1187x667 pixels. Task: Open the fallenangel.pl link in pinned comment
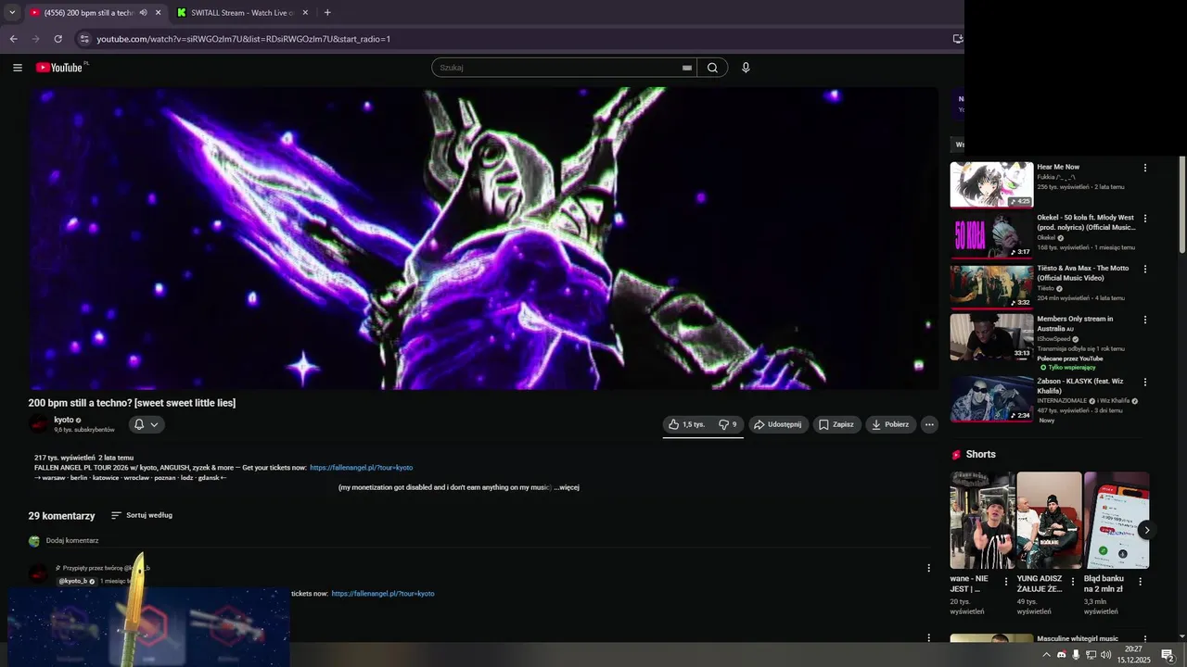383,594
